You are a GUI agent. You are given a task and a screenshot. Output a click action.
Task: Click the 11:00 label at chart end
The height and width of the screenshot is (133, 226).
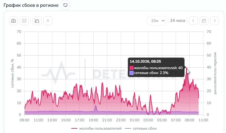[203, 120]
